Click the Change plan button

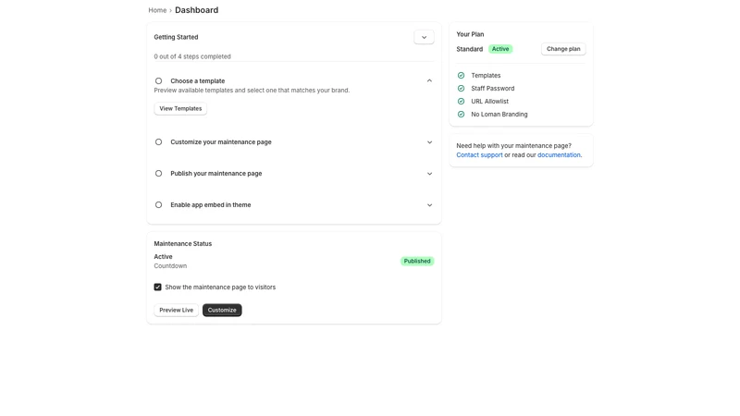click(563, 49)
